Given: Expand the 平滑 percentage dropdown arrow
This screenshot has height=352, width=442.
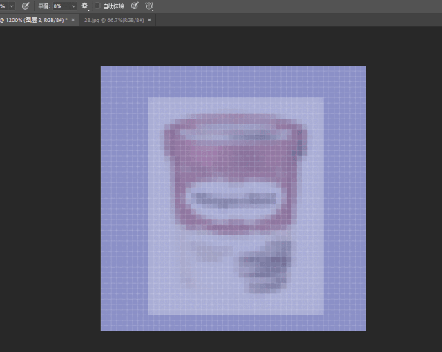Looking at the screenshot, I should (73, 6).
